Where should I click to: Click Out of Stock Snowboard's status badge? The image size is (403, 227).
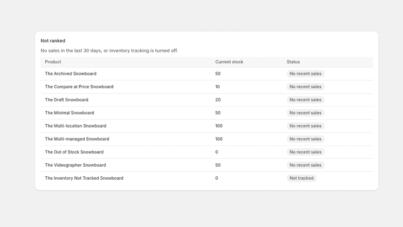point(305,152)
